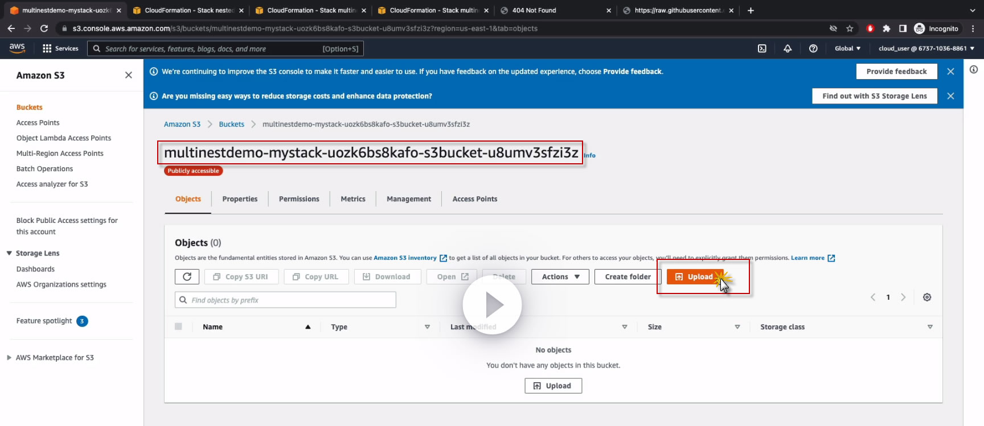This screenshot has width=984, height=426.
Task: Click the Create folder button
Action: pyautogui.click(x=628, y=277)
